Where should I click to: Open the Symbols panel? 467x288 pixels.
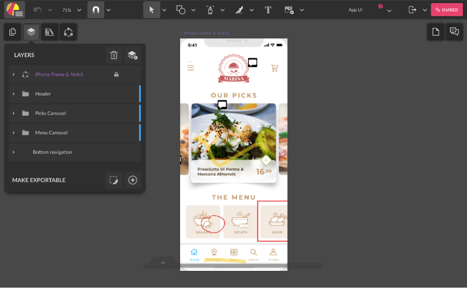click(x=68, y=32)
